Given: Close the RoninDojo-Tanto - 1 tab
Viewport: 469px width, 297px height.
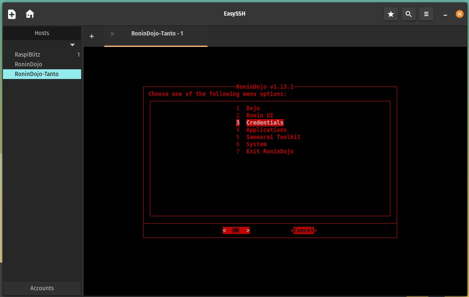Looking at the screenshot, I should point(112,34).
